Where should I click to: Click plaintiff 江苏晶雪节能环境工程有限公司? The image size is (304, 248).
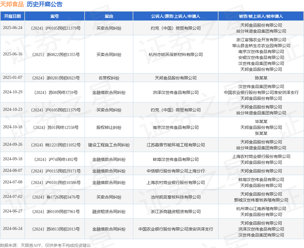pyautogui.click(x=176, y=145)
